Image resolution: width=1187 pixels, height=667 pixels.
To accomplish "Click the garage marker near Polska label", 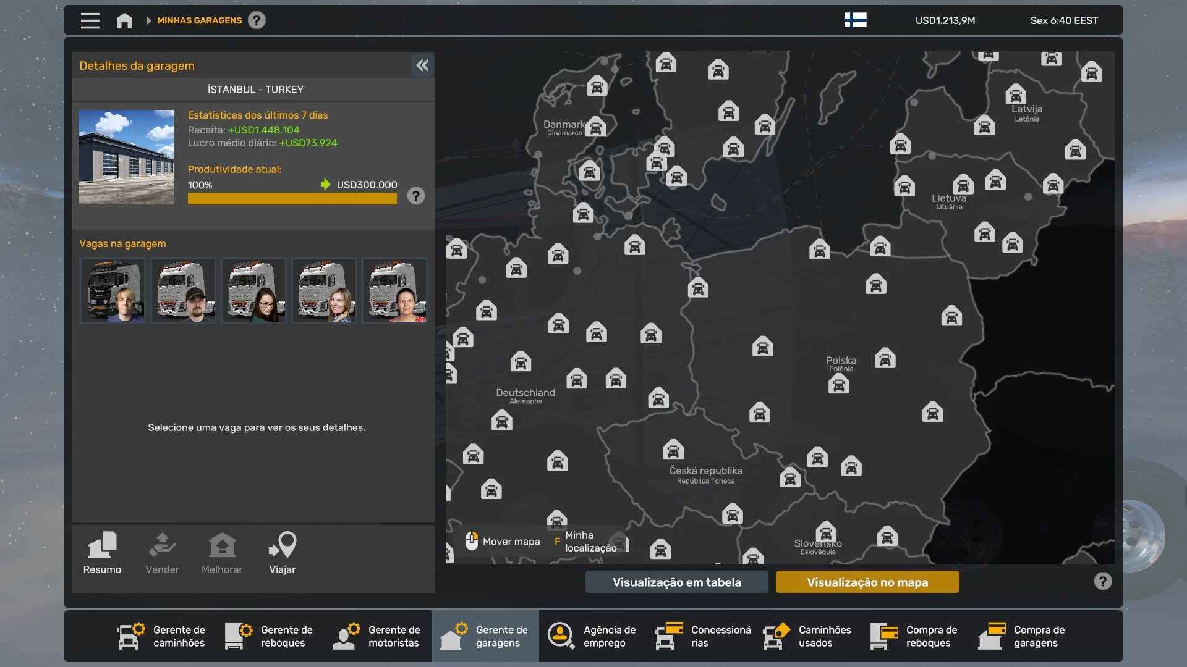I will [838, 385].
